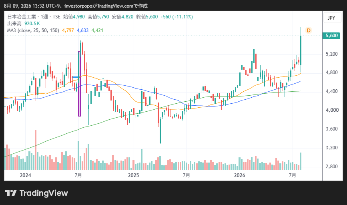Click the 2025 time axis label
This screenshot has width=347, height=205.
click(x=133, y=175)
